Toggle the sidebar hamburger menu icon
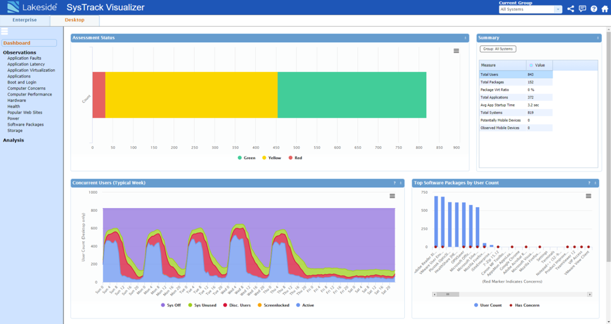Image resolution: width=611 pixels, height=324 pixels. pos(5,32)
